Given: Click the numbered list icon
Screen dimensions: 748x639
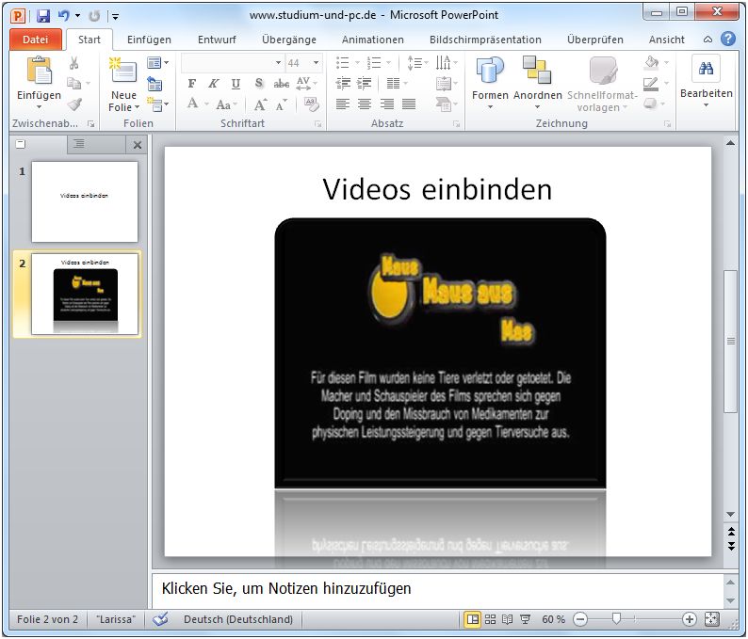Looking at the screenshot, I should (x=374, y=62).
